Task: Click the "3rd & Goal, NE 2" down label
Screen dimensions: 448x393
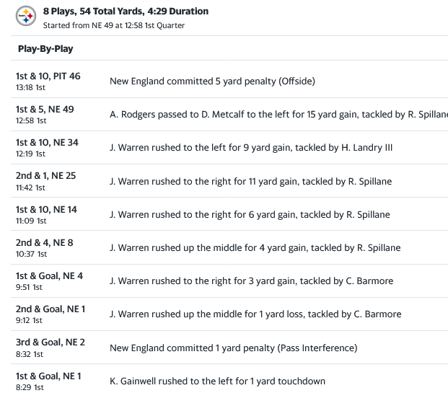Action: pos(50,343)
